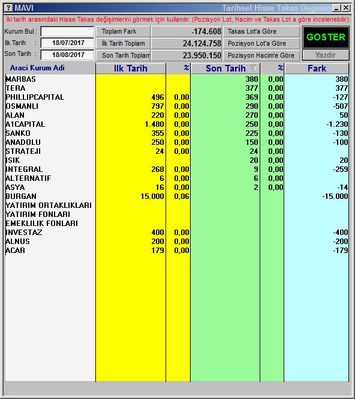The height and width of the screenshot is (399, 355).
Task: Sort by Ilk Tarih column header
Action: 131,69
